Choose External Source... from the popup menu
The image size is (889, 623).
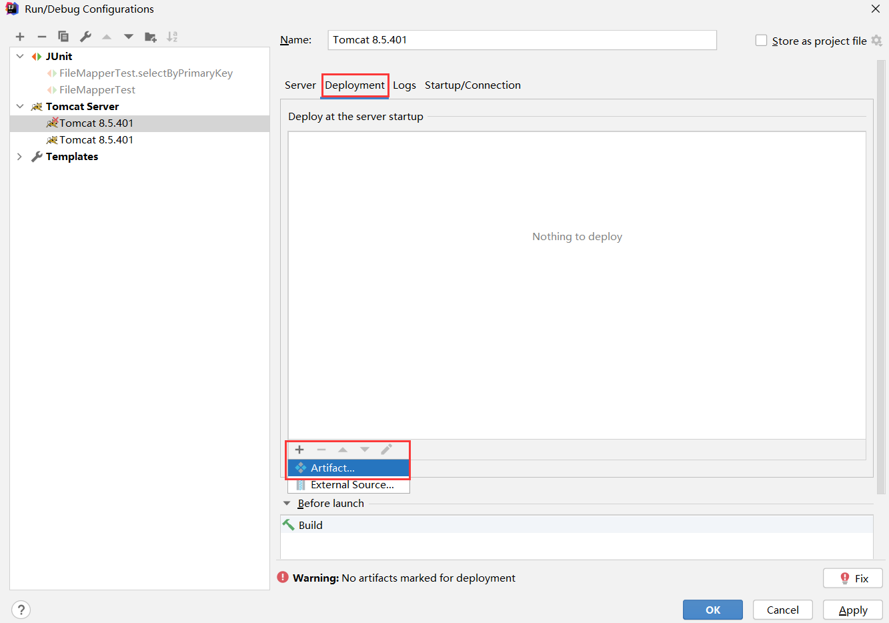pyautogui.click(x=349, y=485)
